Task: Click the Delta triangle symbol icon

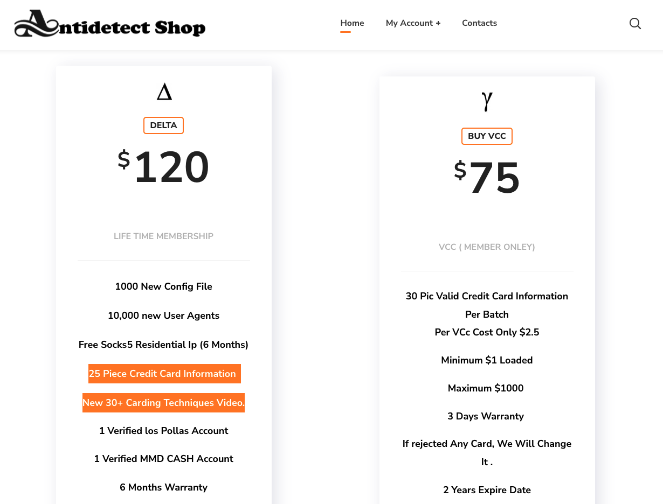Action: [164, 92]
